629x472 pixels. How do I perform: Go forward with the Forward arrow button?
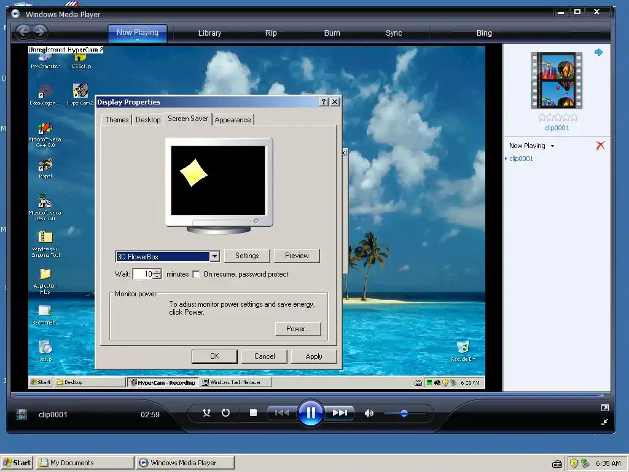(40, 32)
